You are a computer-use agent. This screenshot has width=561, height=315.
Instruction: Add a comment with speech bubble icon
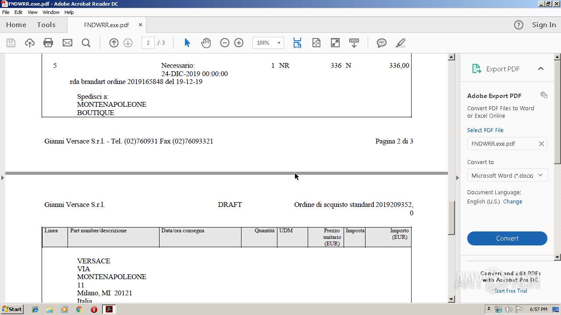[x=382, y=43]
